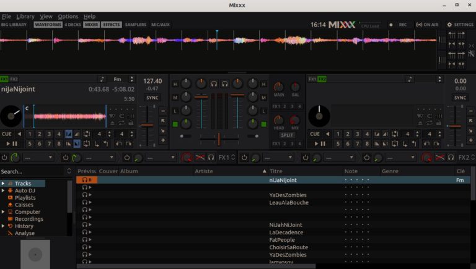
Task: Toggle ON AIR broadcasting
Action: click(x=427, y=25)
